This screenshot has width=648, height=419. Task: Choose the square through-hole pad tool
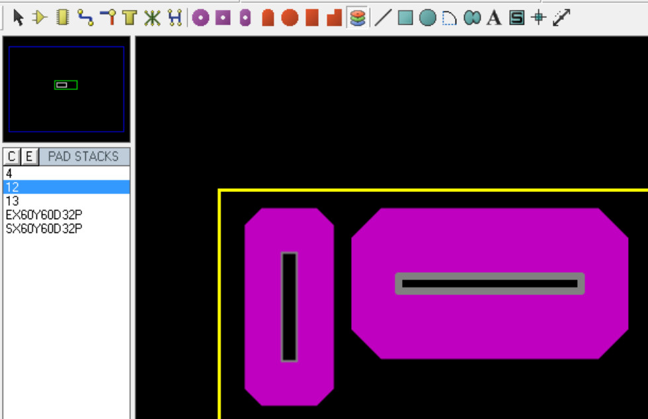tap(223, 18)
